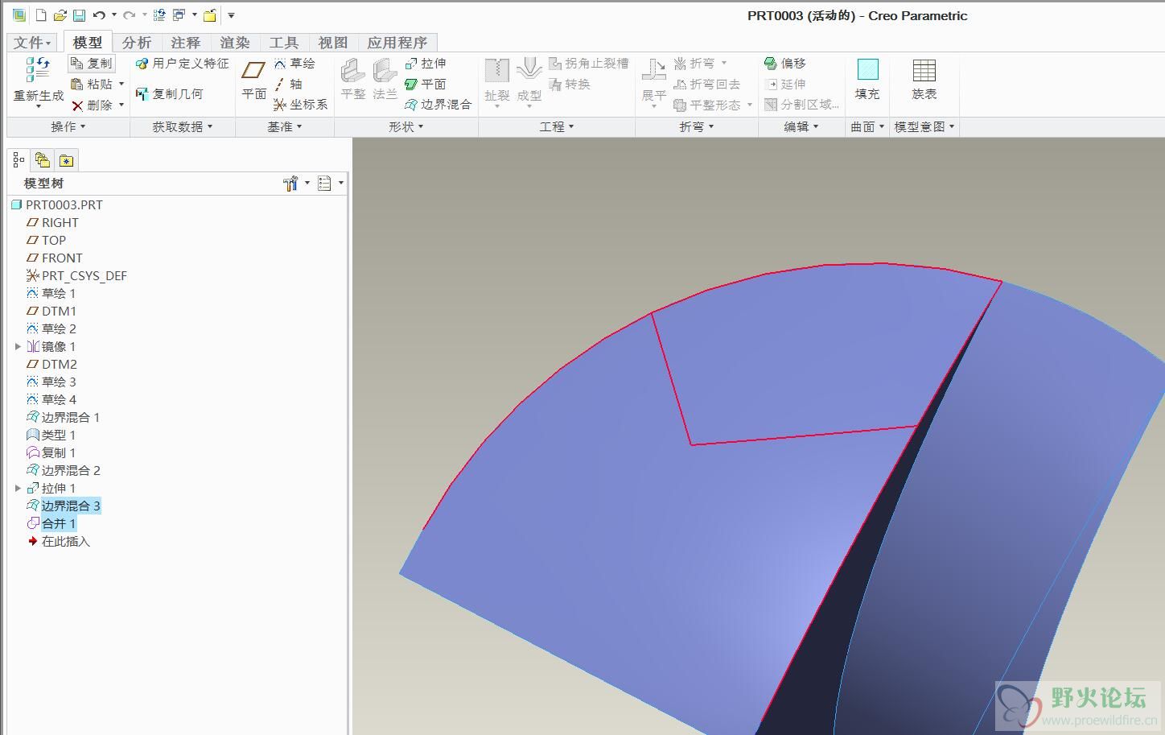The width and height of the screenshot is (1165, 735).
Task: Expand the 拉伸 1 tree node
Action: 18,488
